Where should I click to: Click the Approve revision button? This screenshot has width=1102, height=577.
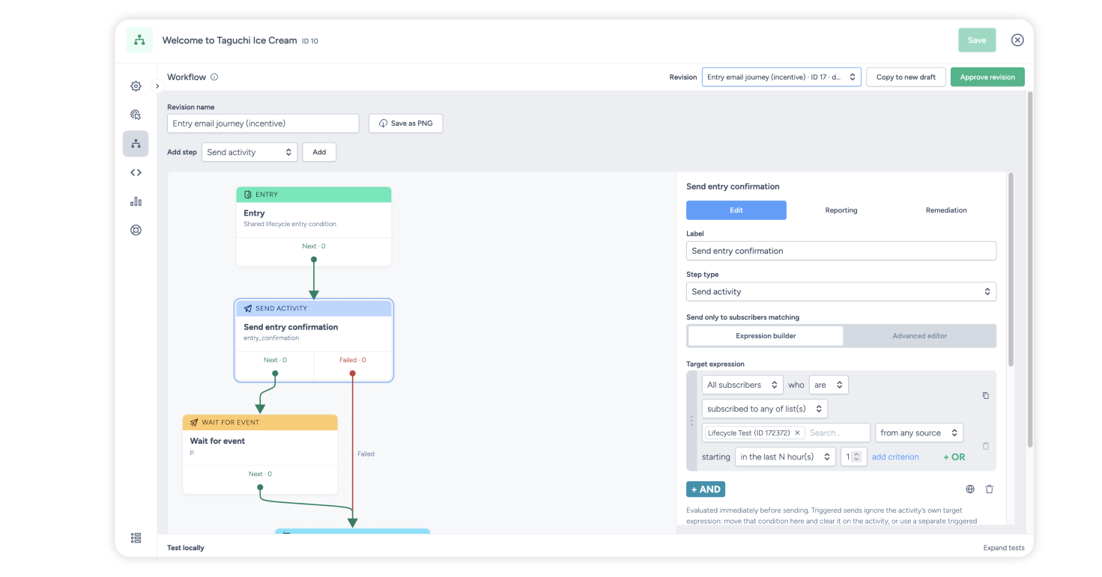coord(987,77)
